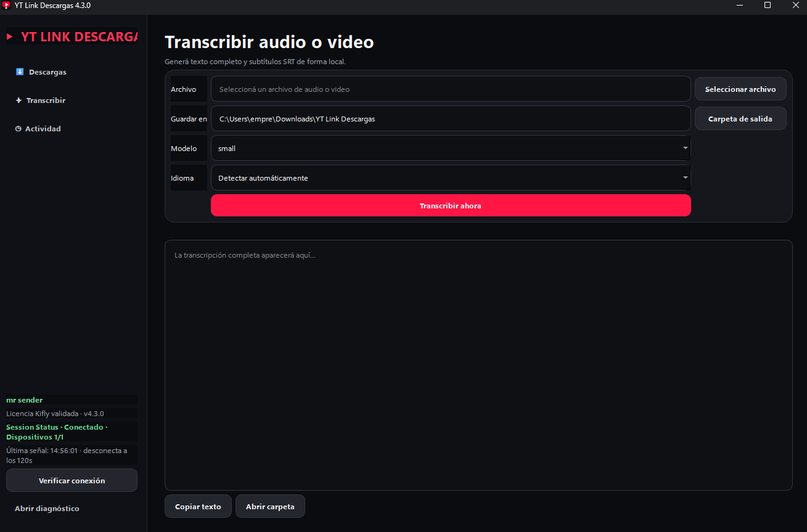Expand the Modelo dropdown arrow
Screen dimensions: 807x532
tap(686, 149)
